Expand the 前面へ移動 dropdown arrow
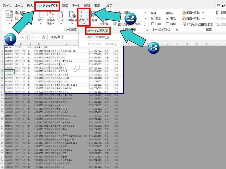 click(x=203, y=13)
